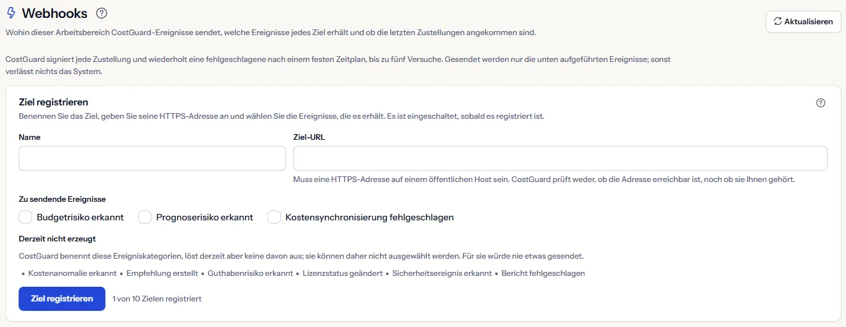
Task: Click the Ziel registrieren blue button
Action: coord(62,298)
